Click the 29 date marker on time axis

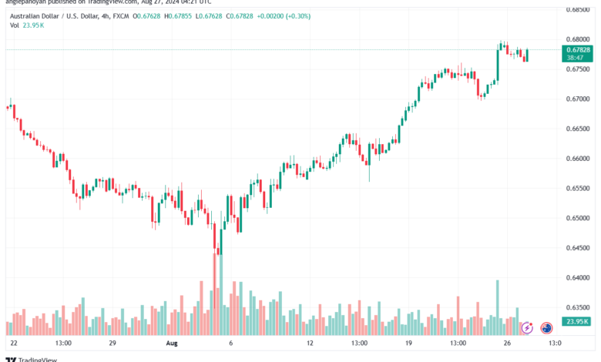click(x=112, y=343)
